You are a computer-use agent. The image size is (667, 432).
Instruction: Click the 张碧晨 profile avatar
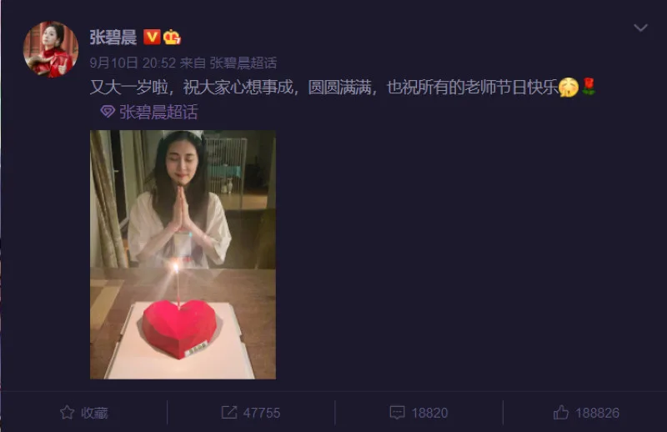[51, 49]
